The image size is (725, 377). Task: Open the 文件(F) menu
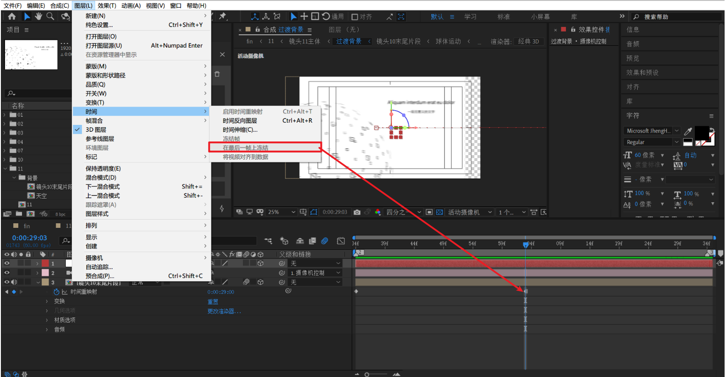tap(12, 5)
